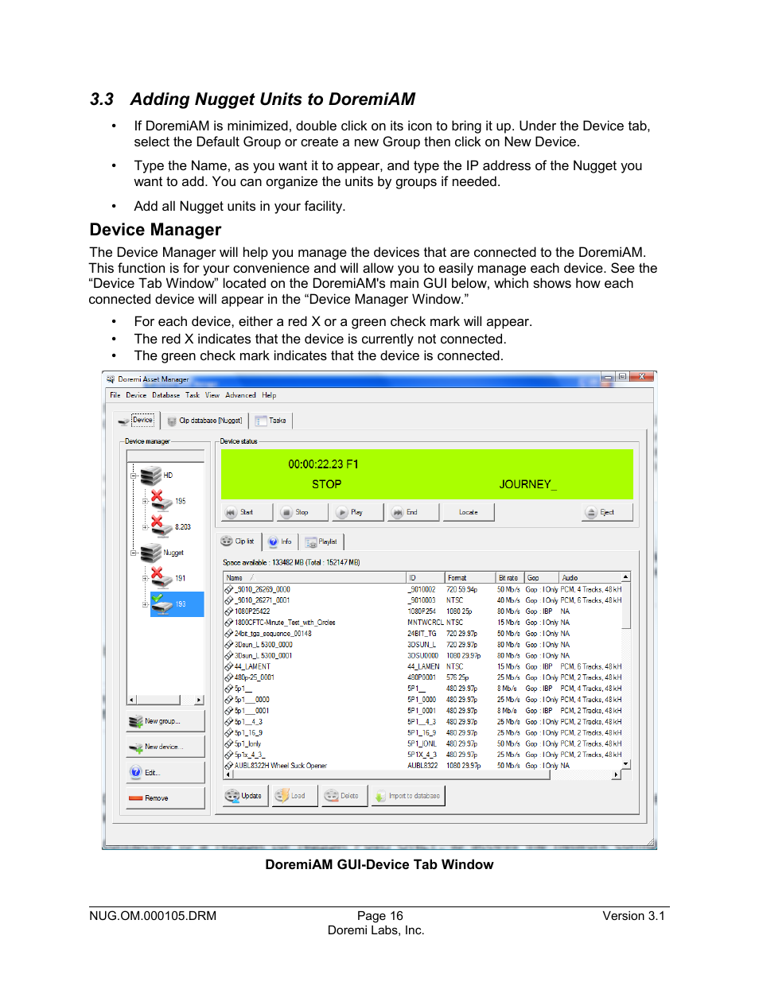Expand the 191 device tree node
The height and width of the screenshot is (982, 759).
coord(145,578)
